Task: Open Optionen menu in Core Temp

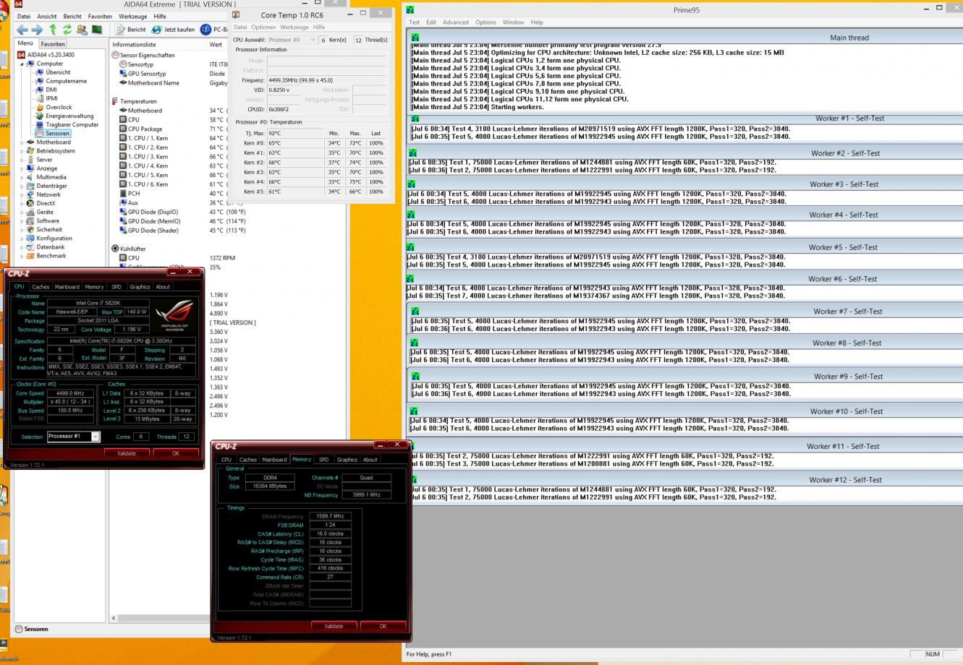Action: click(x=263, y=27)
